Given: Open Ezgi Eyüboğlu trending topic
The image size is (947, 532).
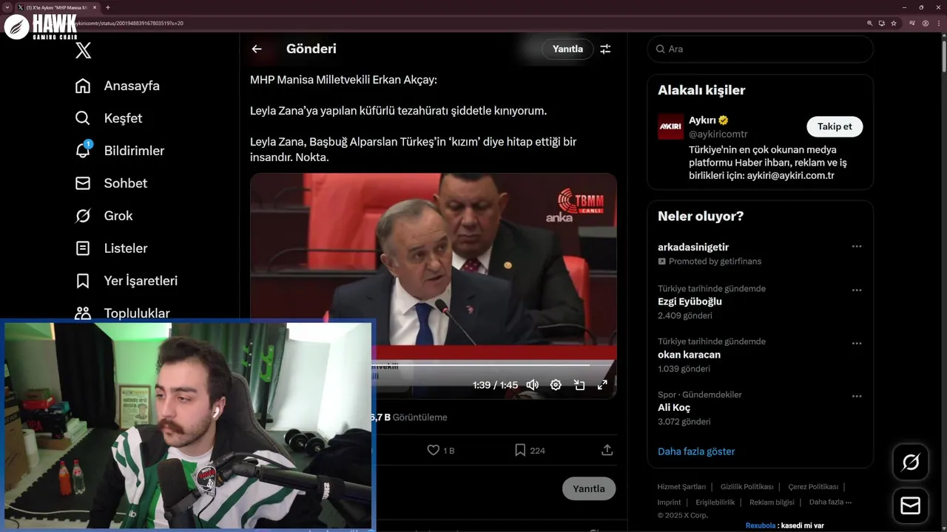Looking at the screenshot, I should coord(690,301).
